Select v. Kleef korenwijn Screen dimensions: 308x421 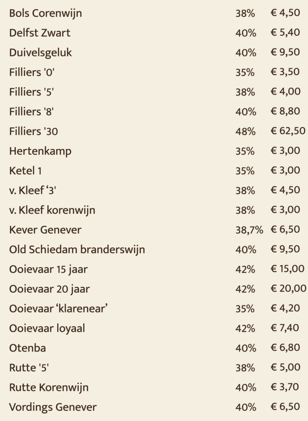click(x=52, y=210)
